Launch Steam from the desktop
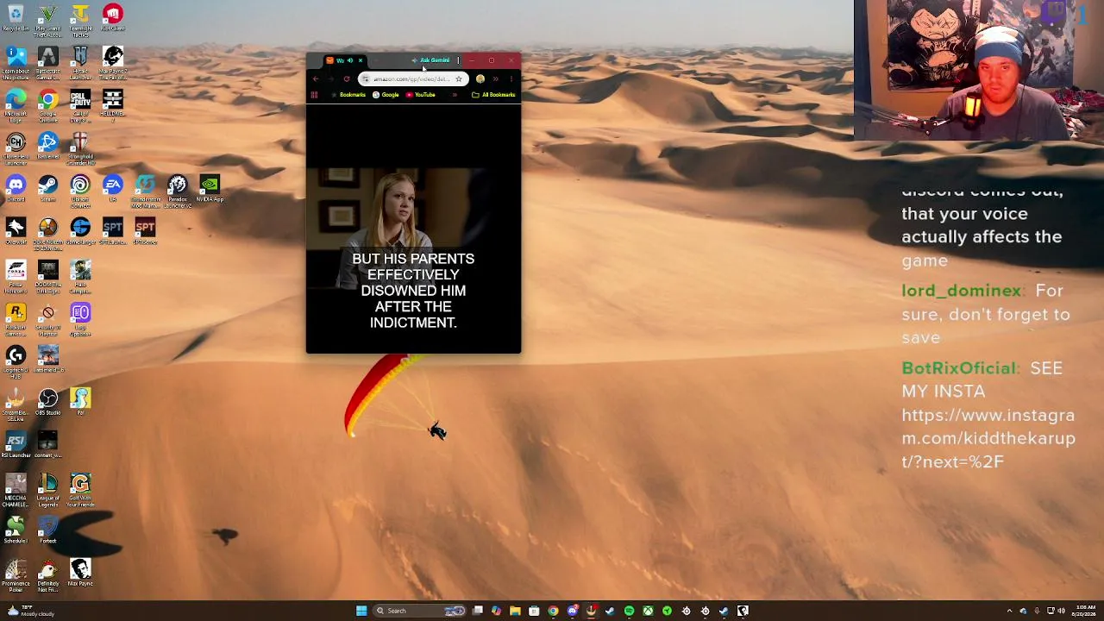Screen dimensions: 1104x621 click(x=47, y=189)
